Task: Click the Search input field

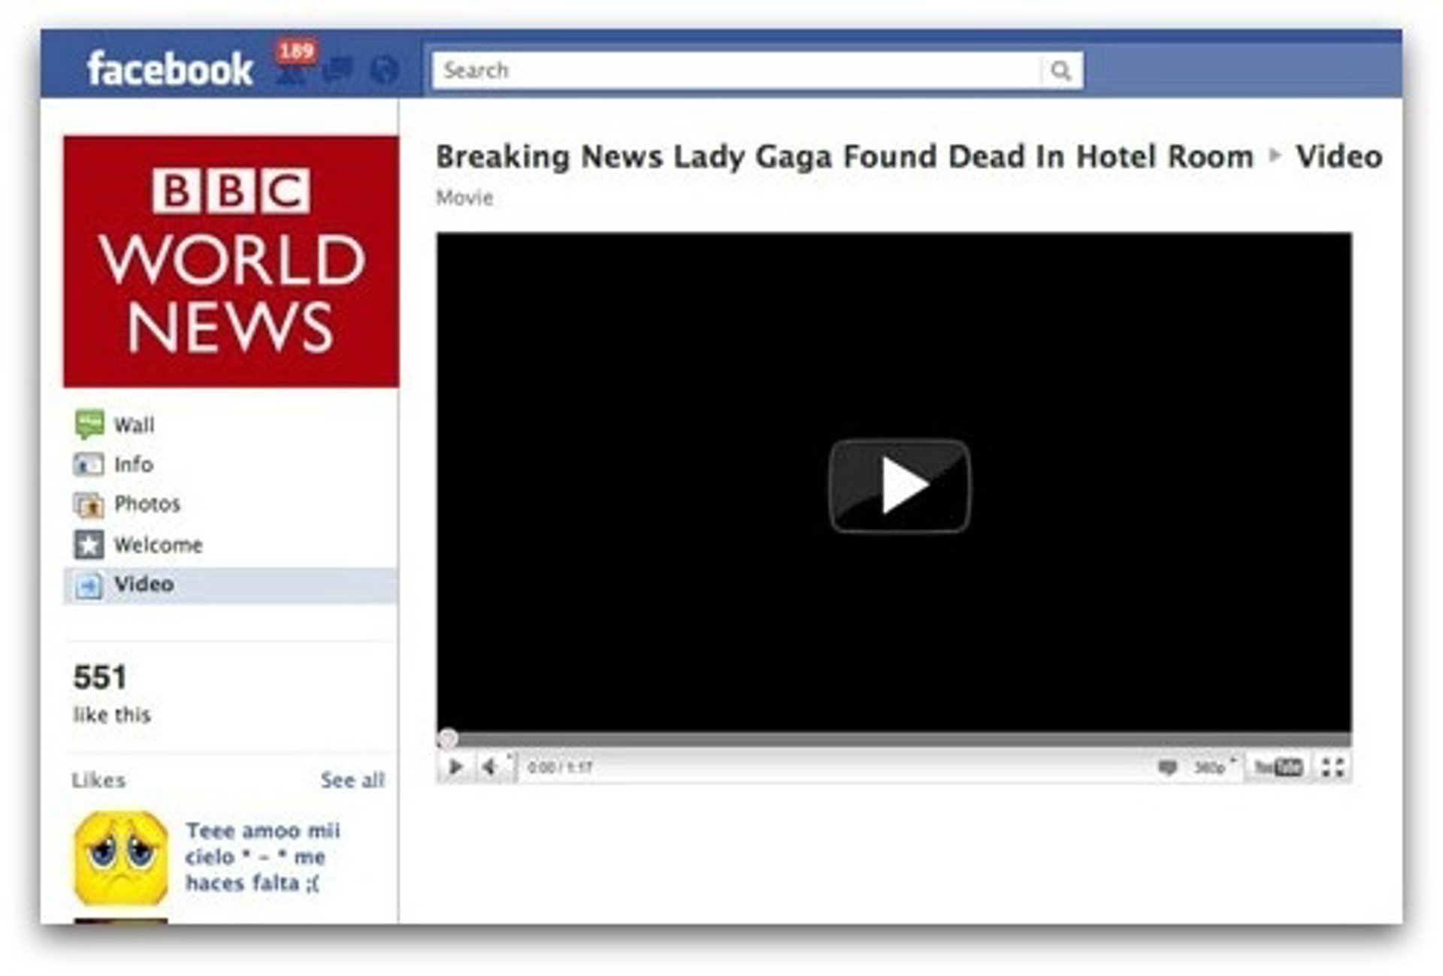Action: click(x=737, y=71)
